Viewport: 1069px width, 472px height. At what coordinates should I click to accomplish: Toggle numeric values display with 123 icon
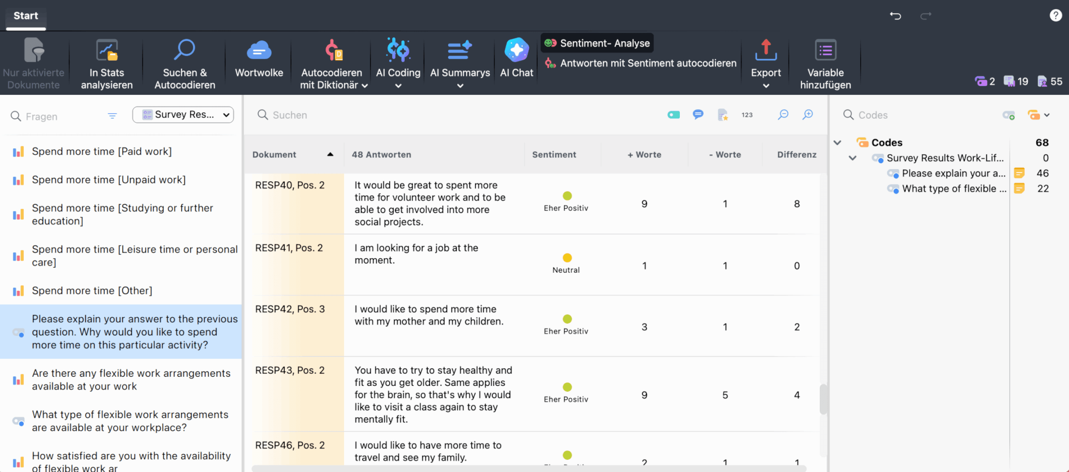747,115
